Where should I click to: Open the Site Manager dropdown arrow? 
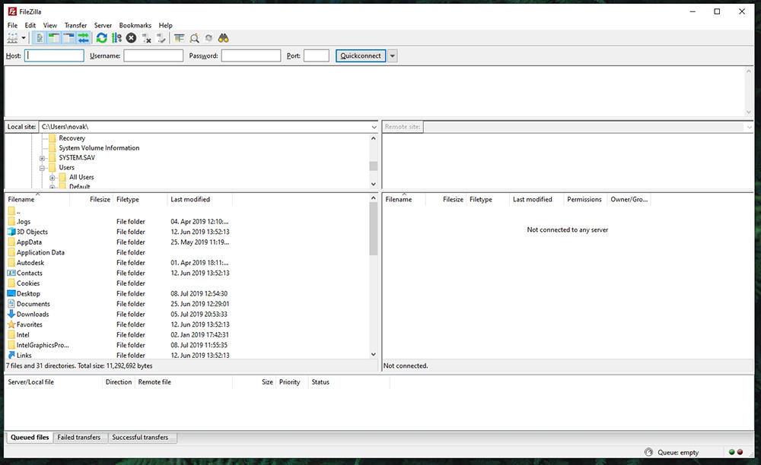tap(24, 38)
